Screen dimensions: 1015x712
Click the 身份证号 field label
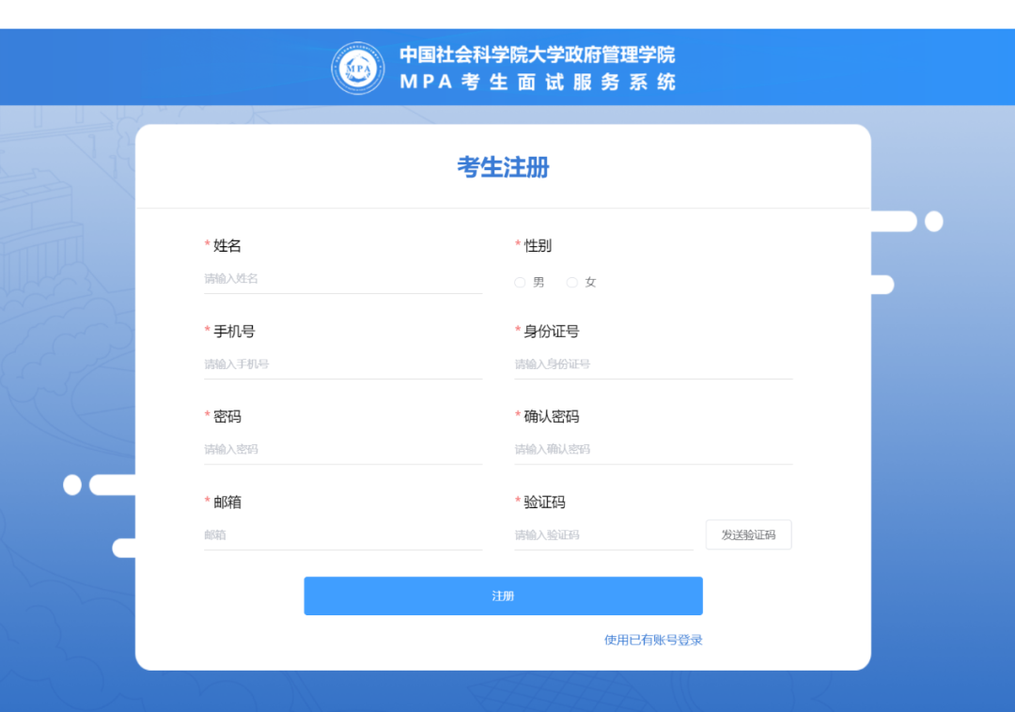point(552,331)
